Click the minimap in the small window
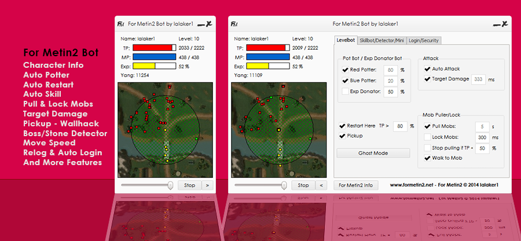Image resolution: width=521 pixels, height=241 pixels. [165, 130]
